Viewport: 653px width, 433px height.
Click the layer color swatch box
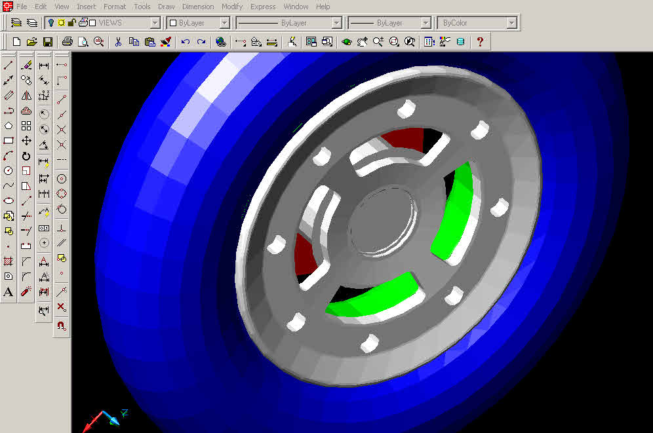coord(92,23)
